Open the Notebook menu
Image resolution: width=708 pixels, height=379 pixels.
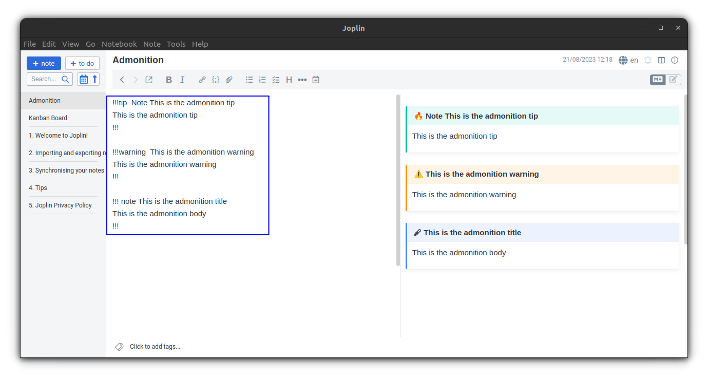(x=119, y=44)
